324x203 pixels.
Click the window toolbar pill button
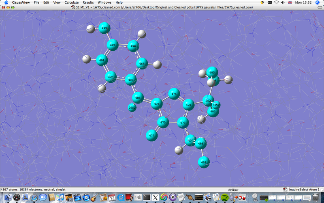click(x=320, y=7)
